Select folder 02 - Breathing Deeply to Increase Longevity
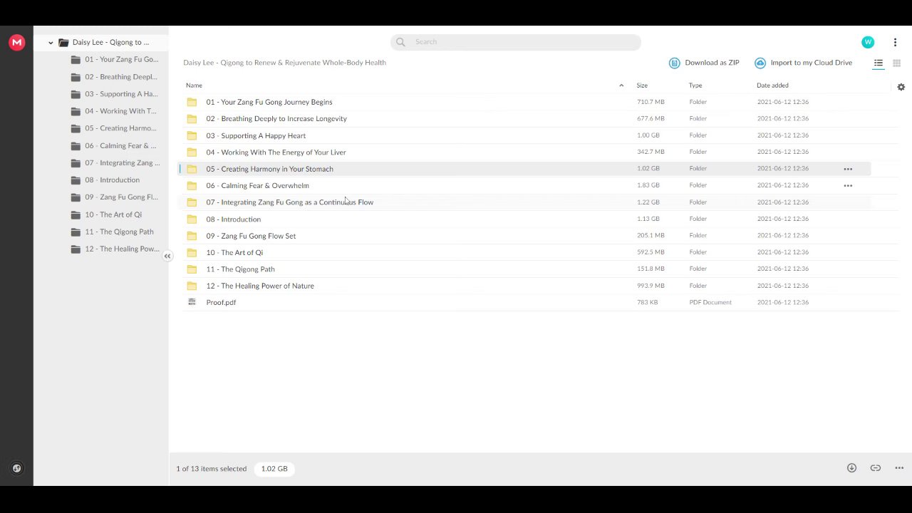The height and width of the screenshot is (513, 912). (x=524, y=119)
